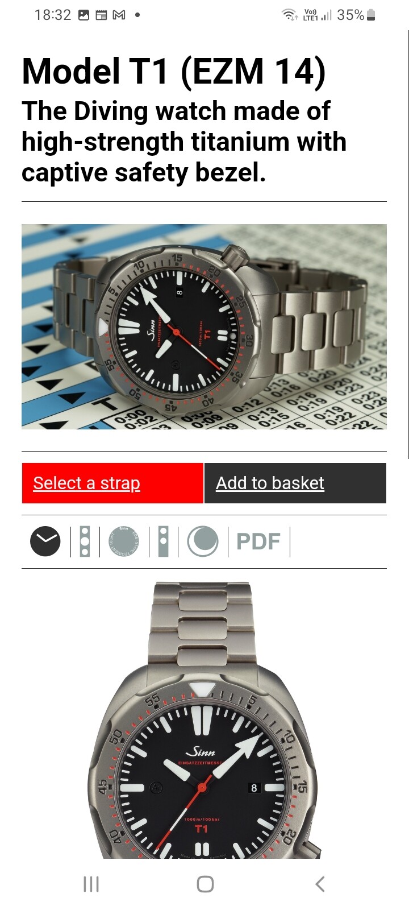This screenshot has height=910, width=409.
Task: Show the three-link bracelet view icon
Action: click(85, 541)
